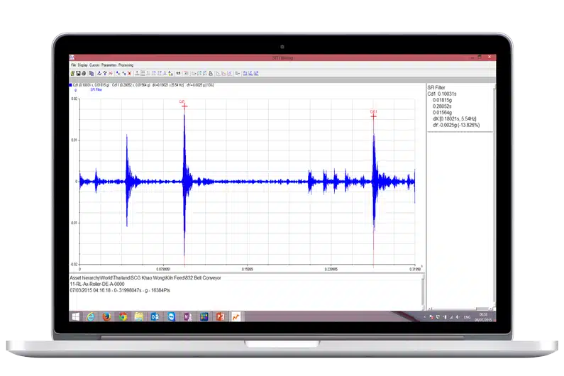Viewport: 564px width, 376px height.
Task: Launch Firefox from the taskbar
Action: [x=106, y=316]
